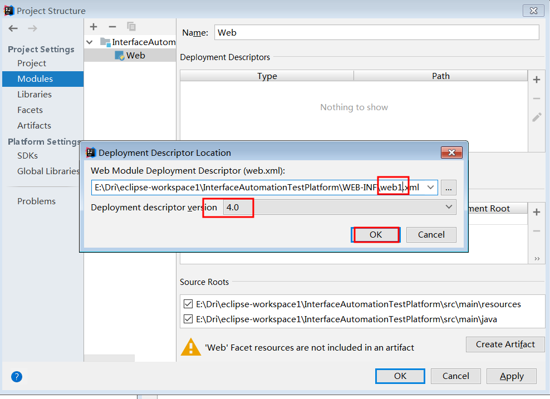
Task: Open SDKs platform settings
Action: point(27,156)
